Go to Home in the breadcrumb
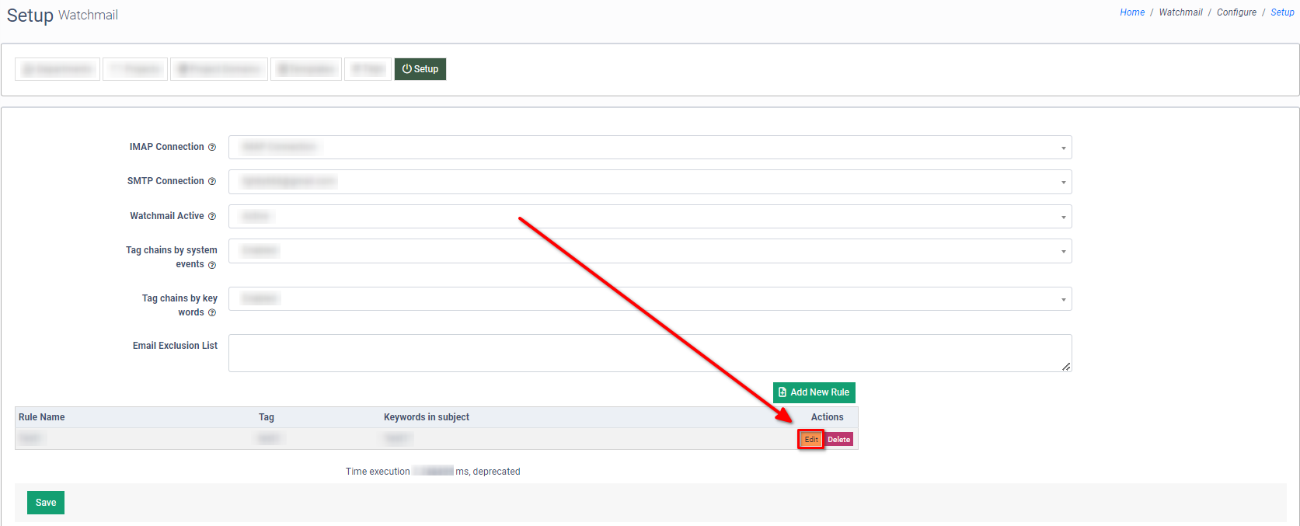The image size is (1300, 526). coord(1132,12)
